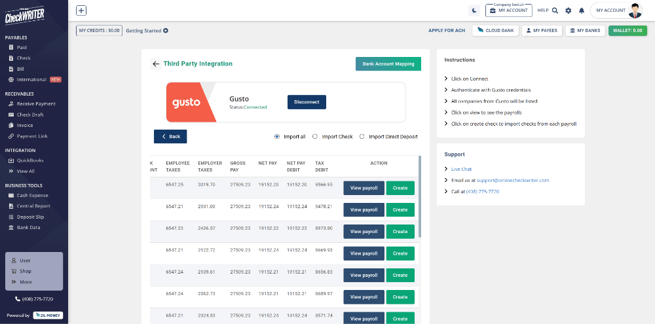Click the Gusto logo tile
Image resolution: width=655 pixels, height=324 pixels.
click(191, 102)
